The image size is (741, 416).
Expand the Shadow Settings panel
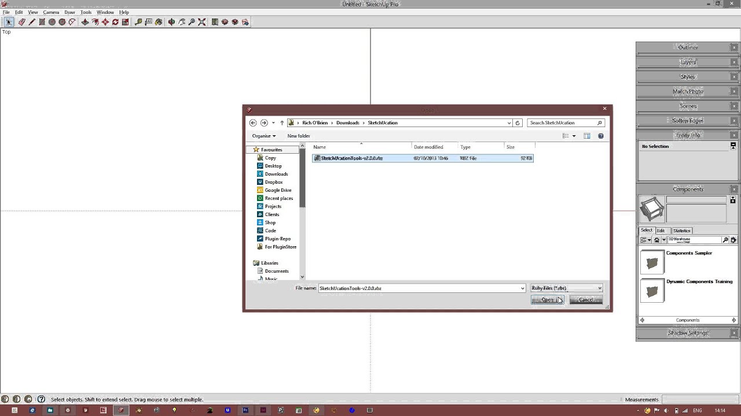688,333
